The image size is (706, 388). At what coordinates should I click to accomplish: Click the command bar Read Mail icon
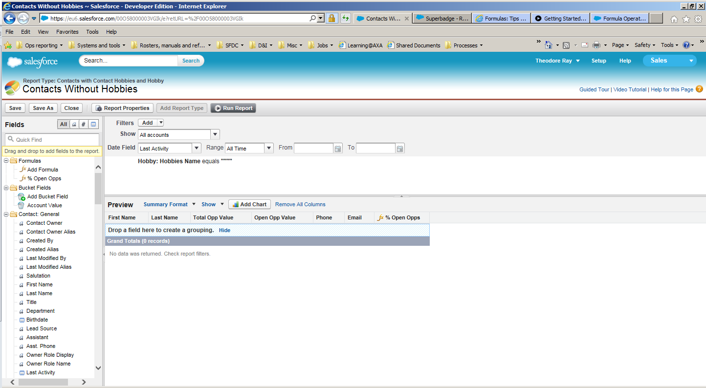coord(584,45)
